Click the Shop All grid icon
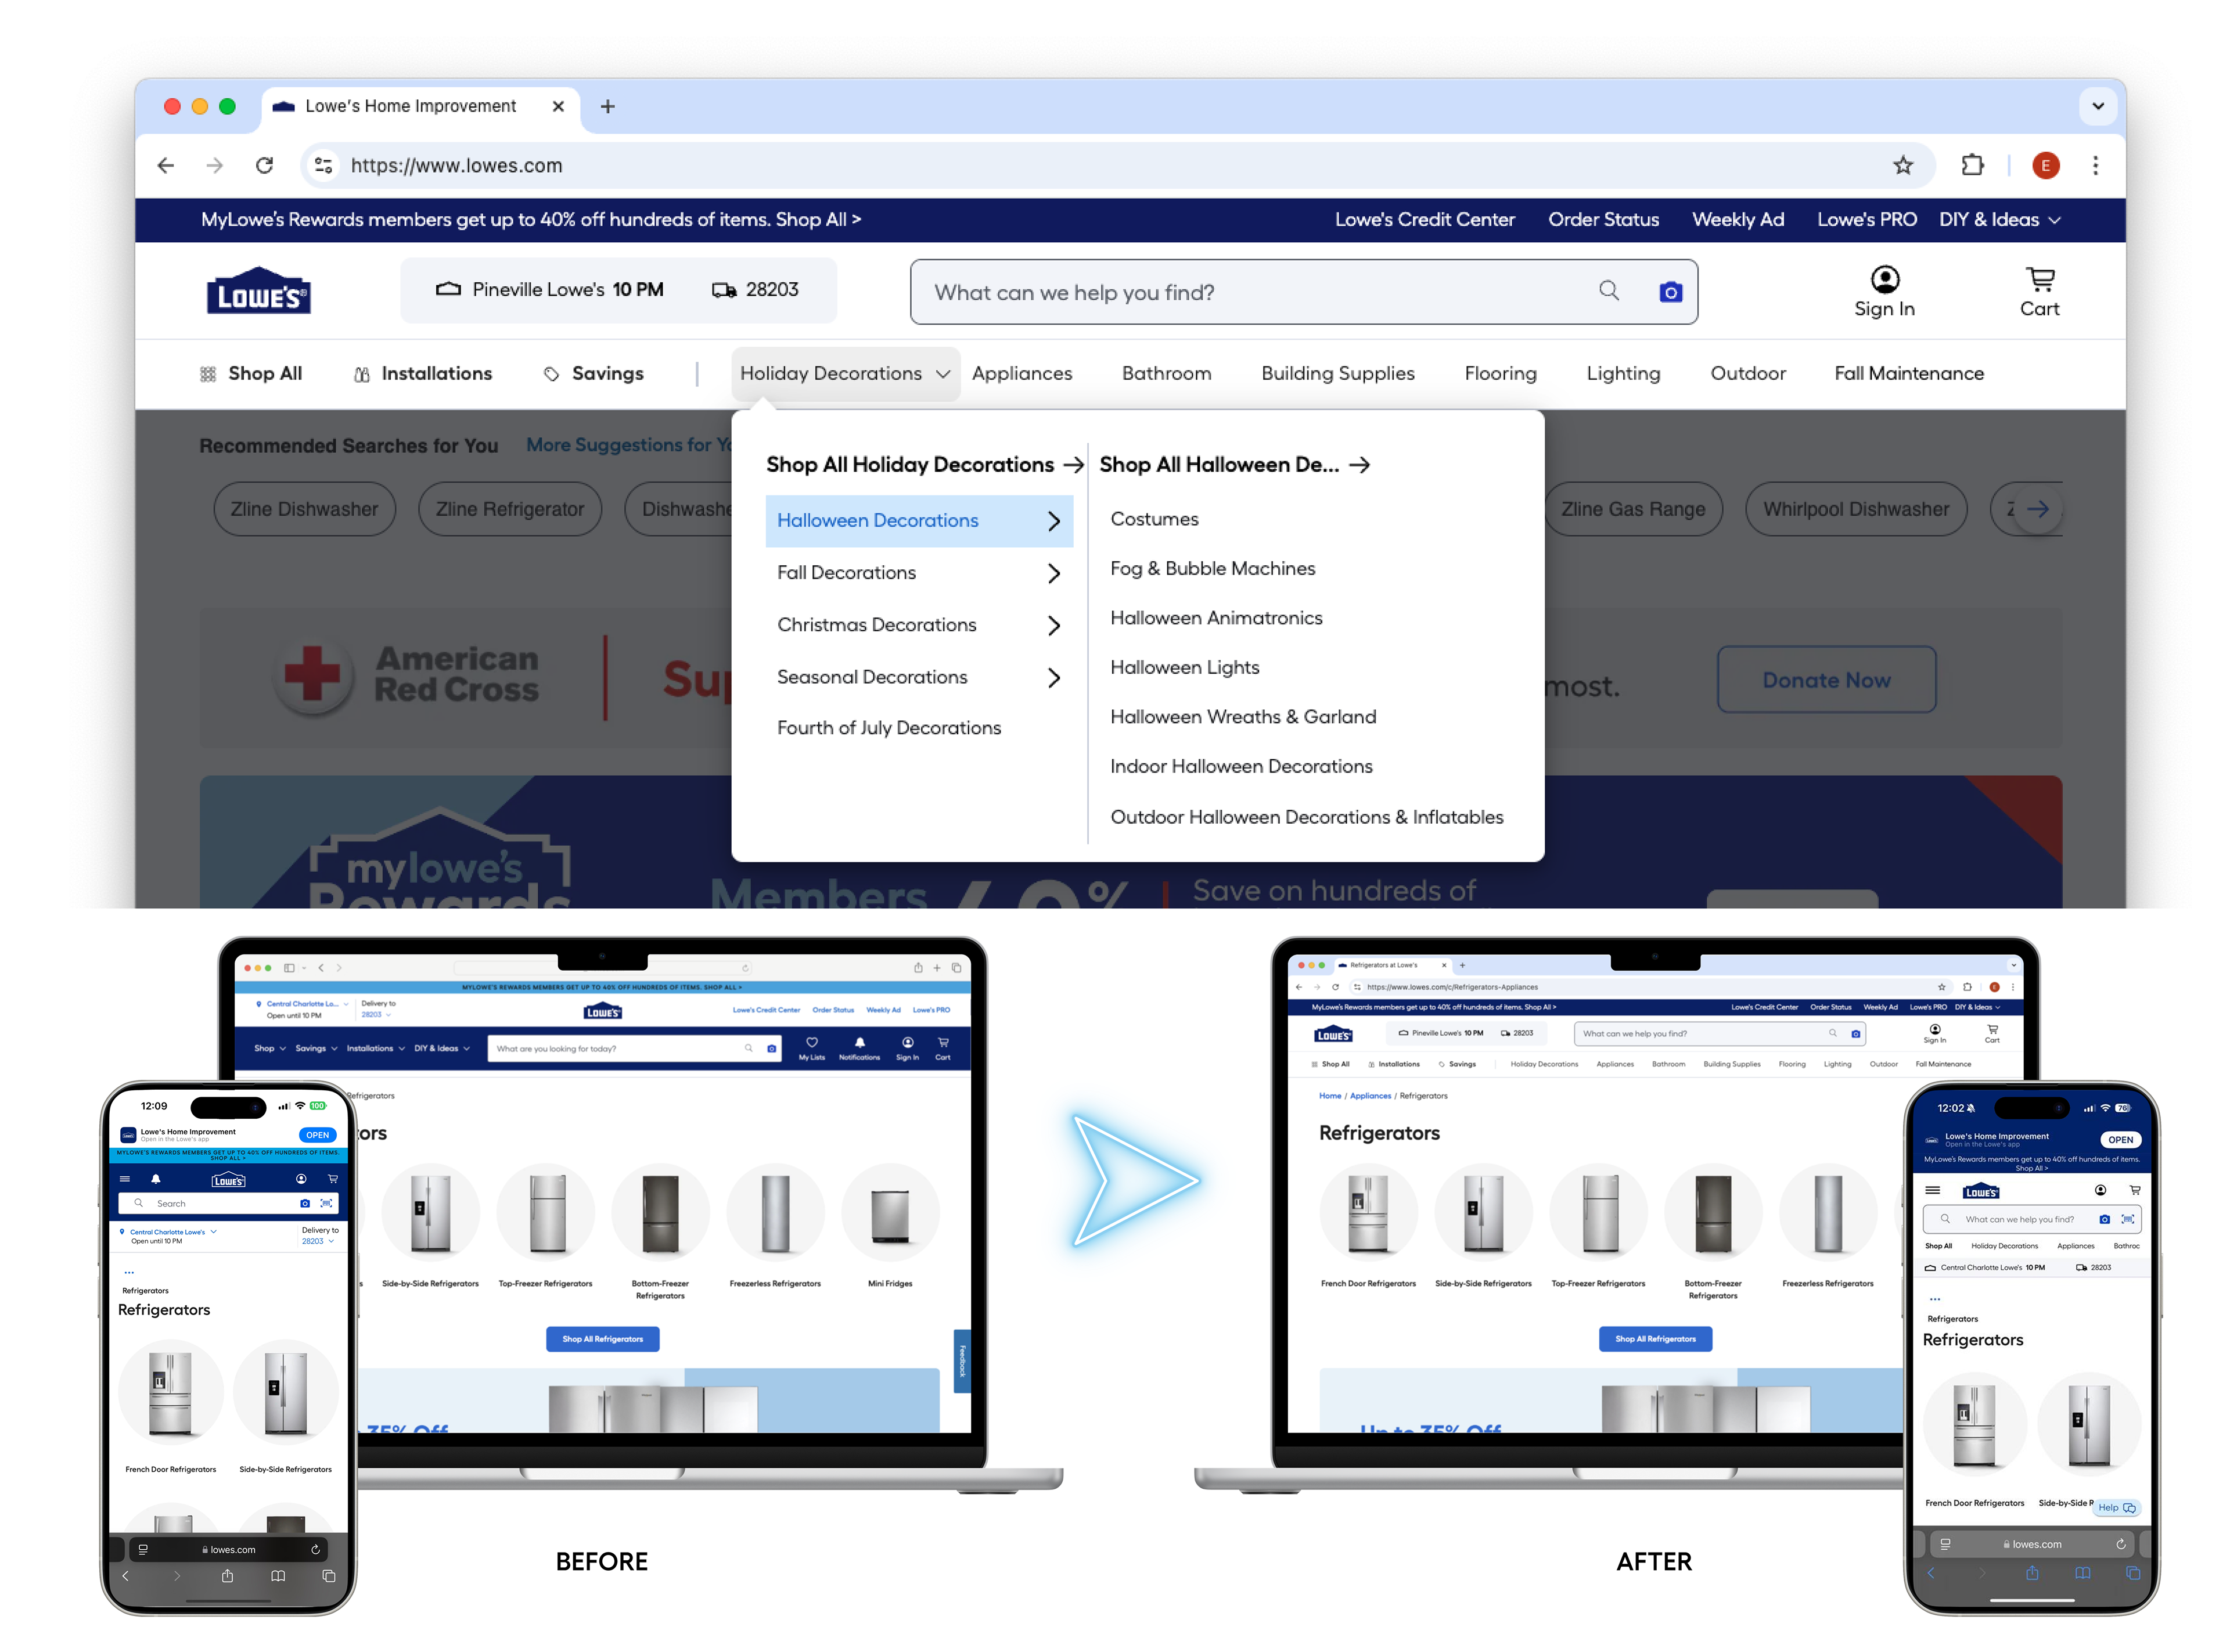 click(208, 374)
